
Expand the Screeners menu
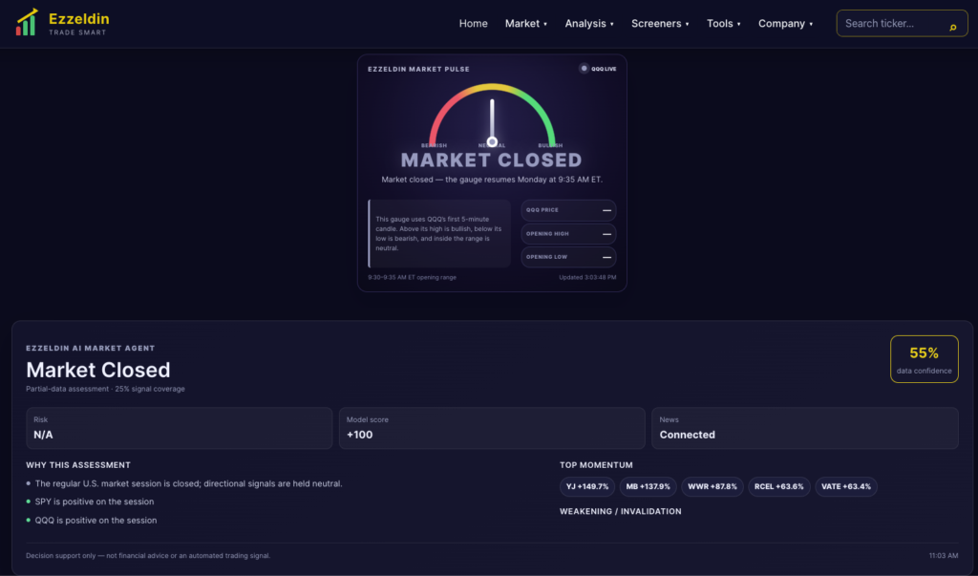click(660, 23)
